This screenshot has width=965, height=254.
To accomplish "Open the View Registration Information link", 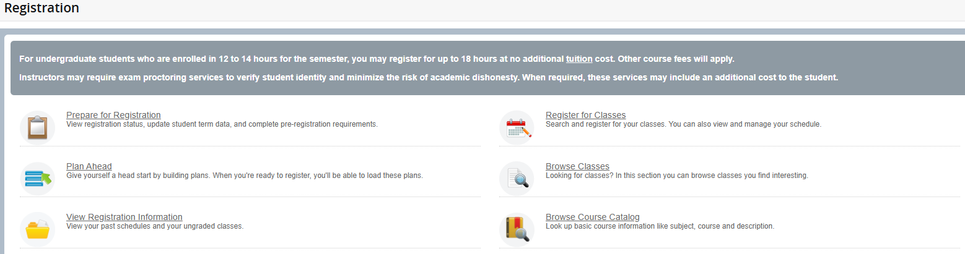I will 124,217.
